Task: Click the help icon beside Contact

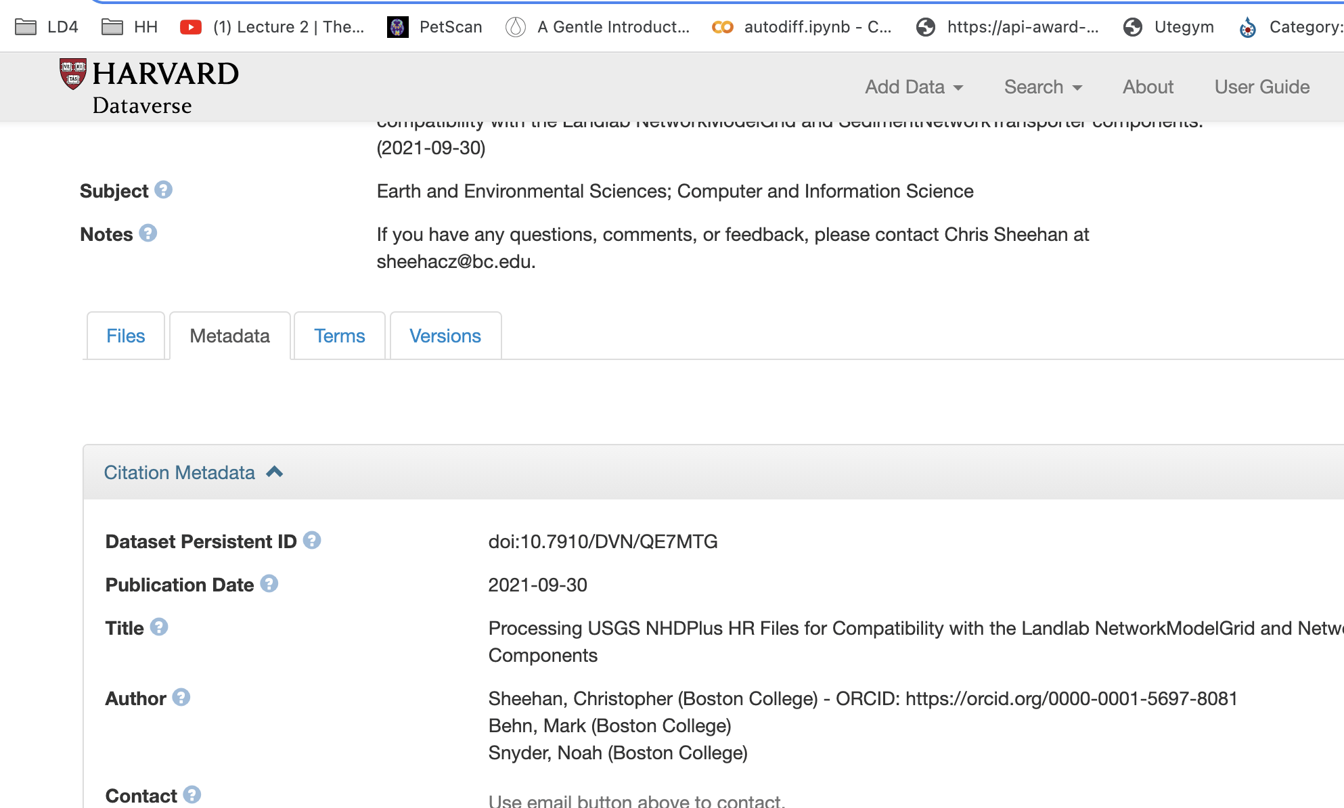Action: pos(192,795)
